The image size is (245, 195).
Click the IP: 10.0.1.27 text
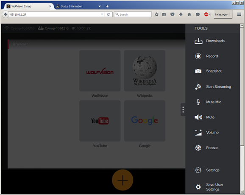point(81,28)
